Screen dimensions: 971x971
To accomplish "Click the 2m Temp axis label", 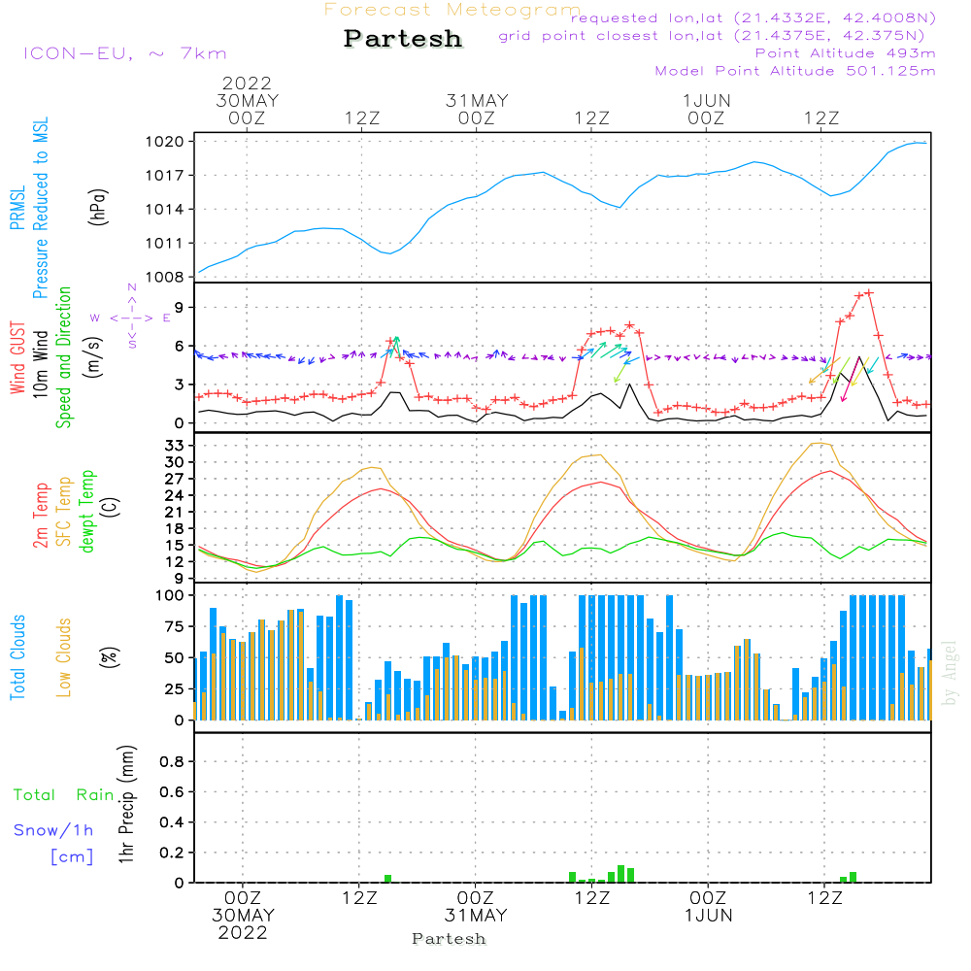I will 40,516.
